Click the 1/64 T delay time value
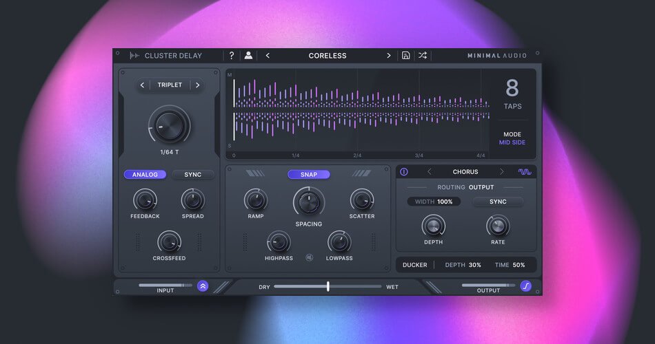Screen dimensions: 655x344 169,152
